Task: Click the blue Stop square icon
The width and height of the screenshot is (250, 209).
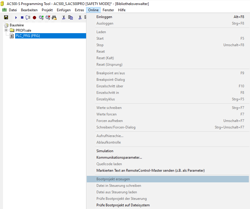Action: (x=22, y=18)
